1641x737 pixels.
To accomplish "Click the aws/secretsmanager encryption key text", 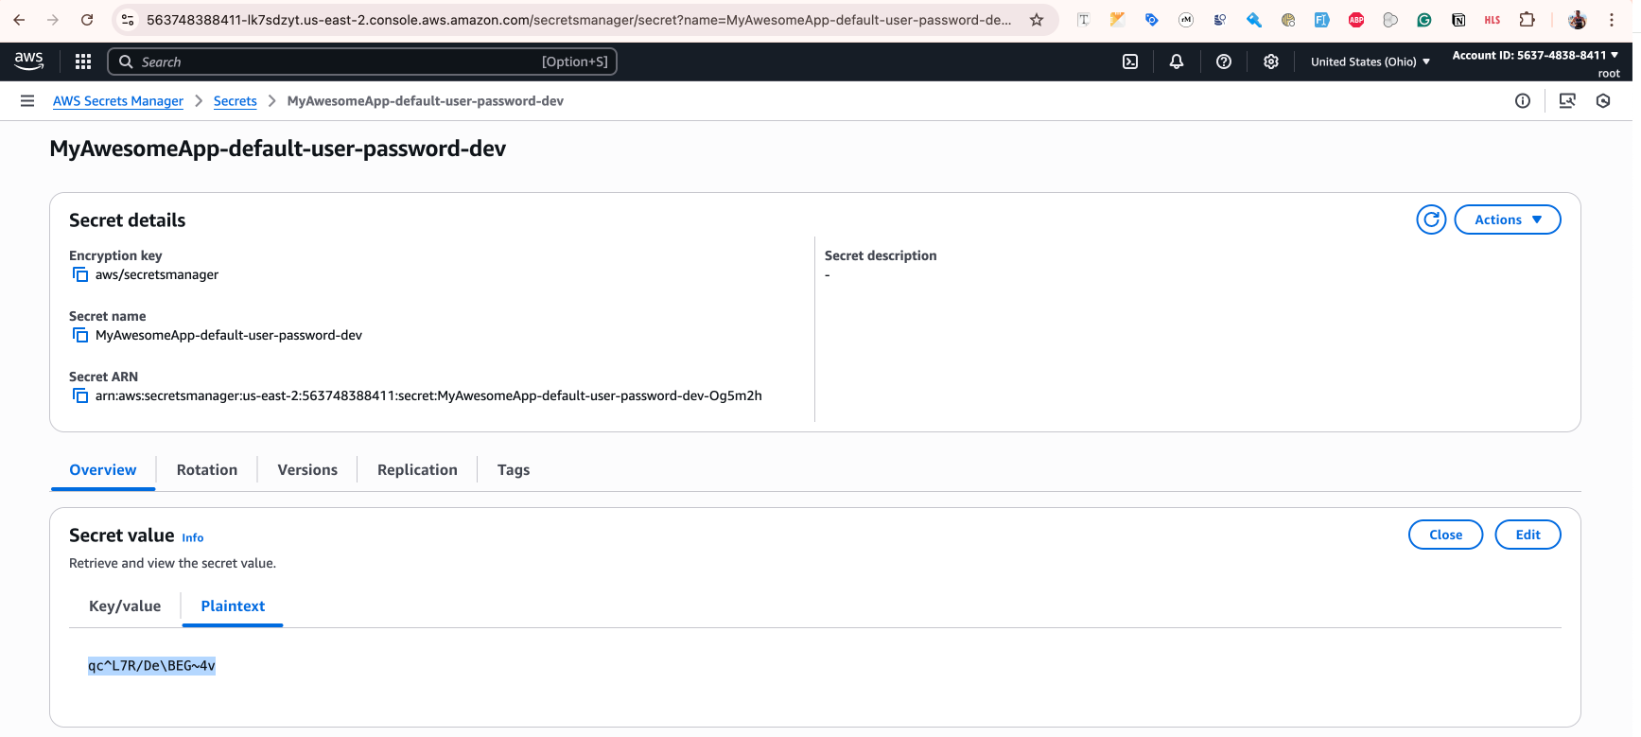I will coord(157,274).
